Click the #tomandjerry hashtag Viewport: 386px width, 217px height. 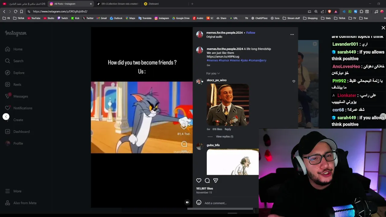[x=257, y=60]
